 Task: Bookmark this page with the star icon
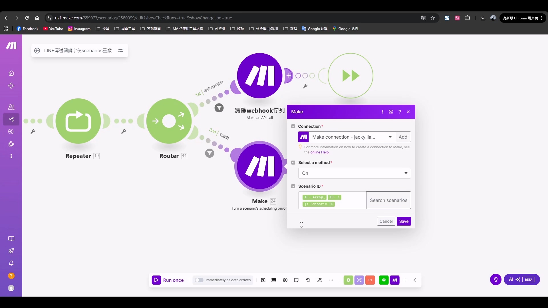[433, 18]
